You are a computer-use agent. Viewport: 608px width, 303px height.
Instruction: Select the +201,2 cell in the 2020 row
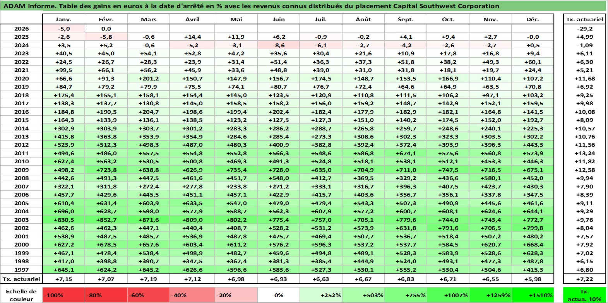tap(149, 79)
